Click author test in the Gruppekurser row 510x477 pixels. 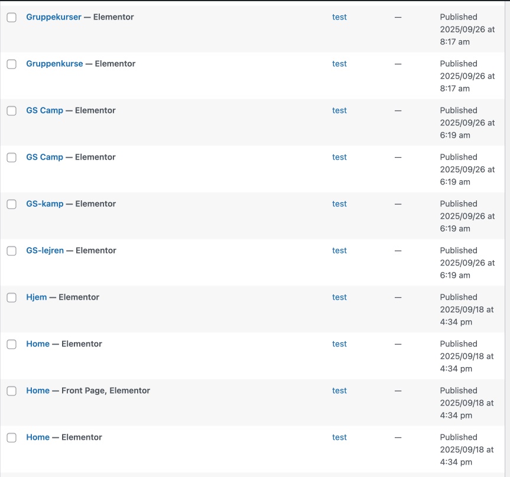339,17
